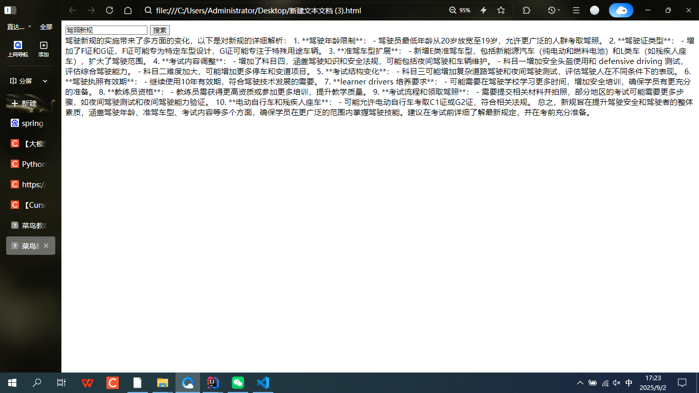Show hidden system tray icons
The image size is (699, 393).
580,383
